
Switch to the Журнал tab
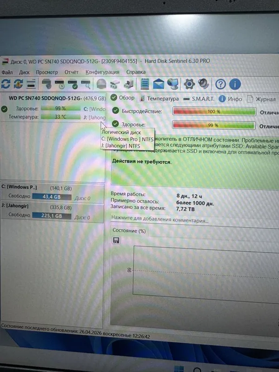click(x=261, y=99)
